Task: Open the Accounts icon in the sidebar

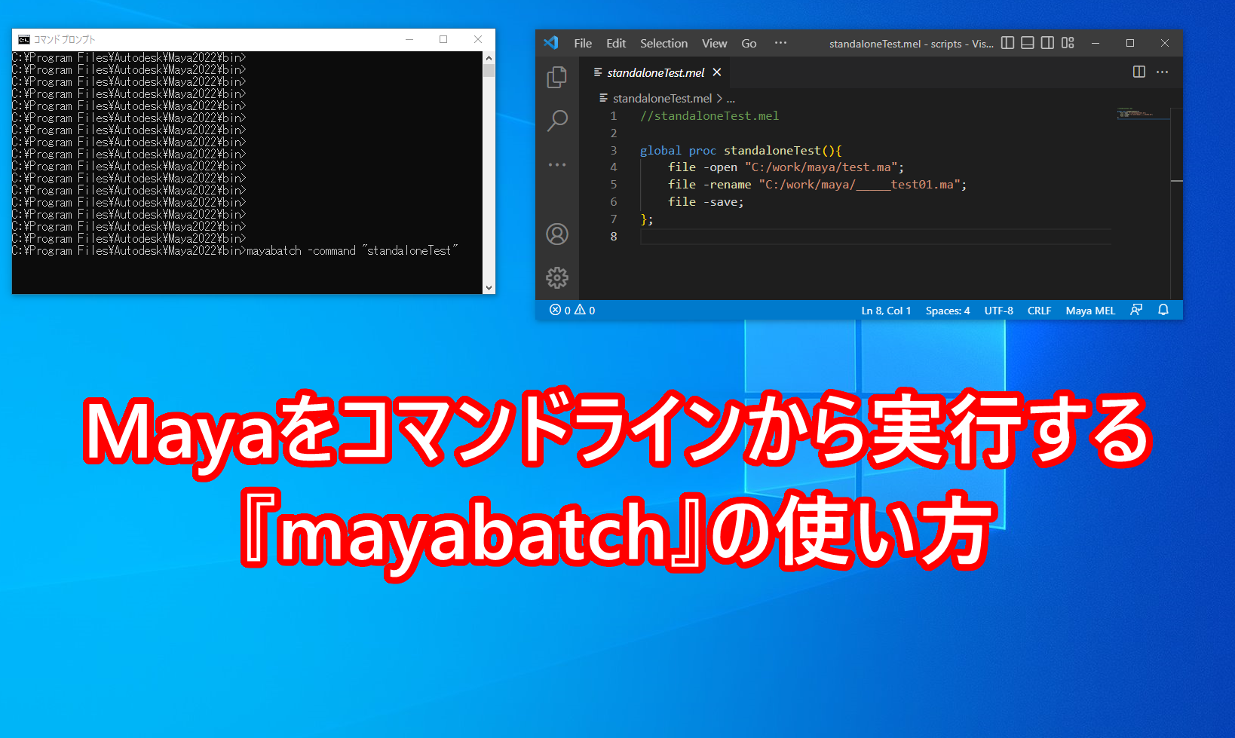Action: tap(557, 234)
